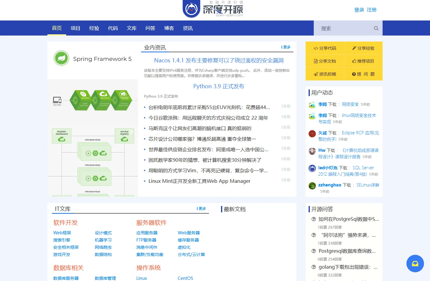This screenshot has width=430, height=281.
Task: Click question icon beside PostgreSql question
Action: tap(314, 219)
